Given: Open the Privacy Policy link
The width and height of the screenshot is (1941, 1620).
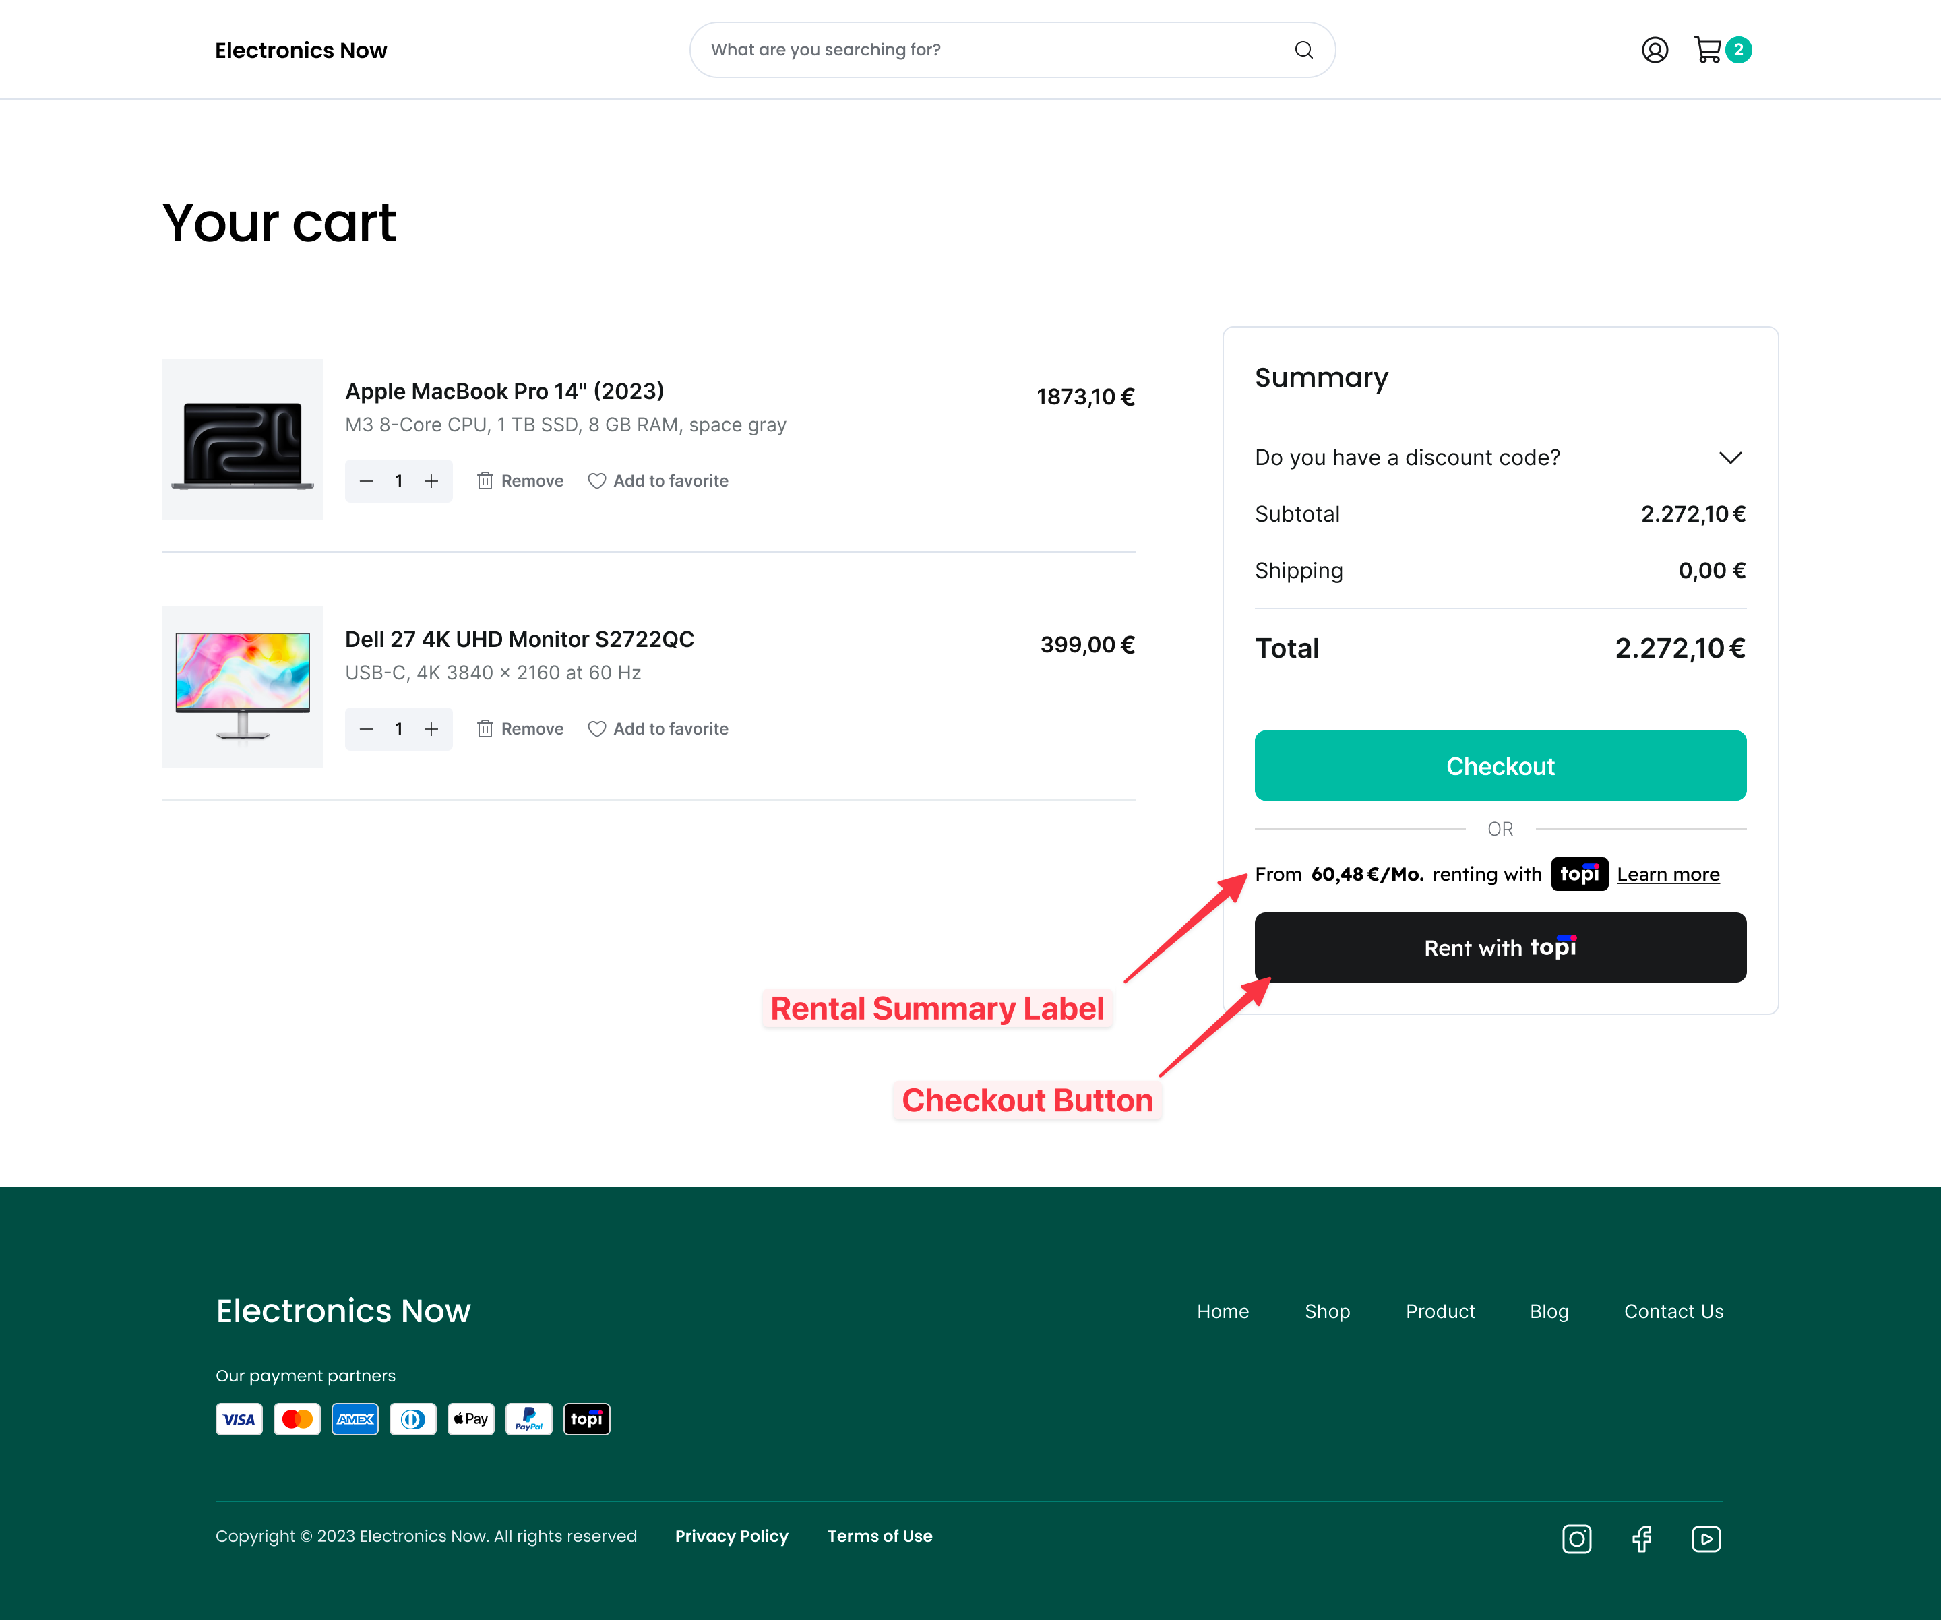Looking at the screenshot, I should [731, 1536].
